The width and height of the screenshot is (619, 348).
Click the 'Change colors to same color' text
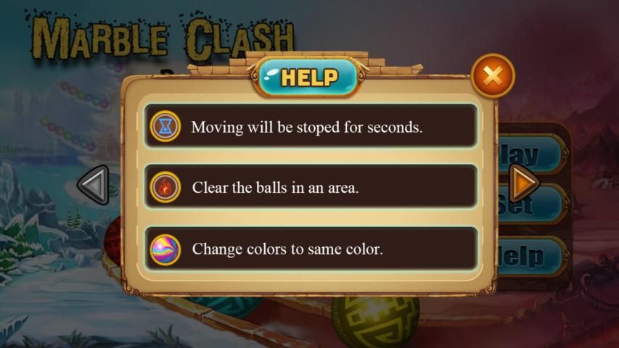(x=287, y=249)
